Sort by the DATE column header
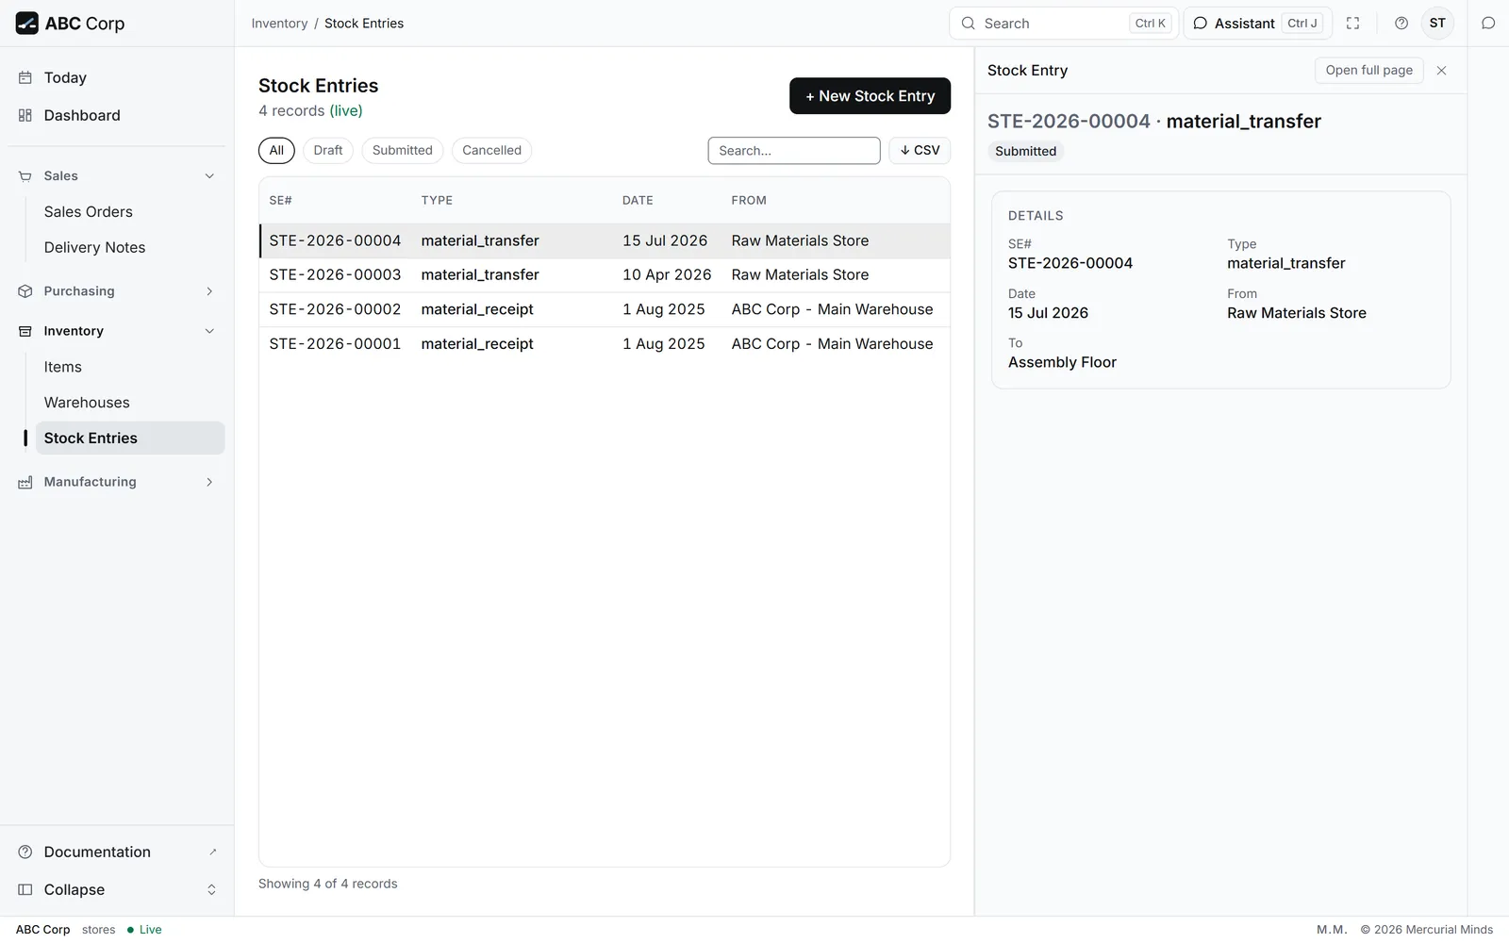Screen dimensions: 1509x943 point(638,201)
